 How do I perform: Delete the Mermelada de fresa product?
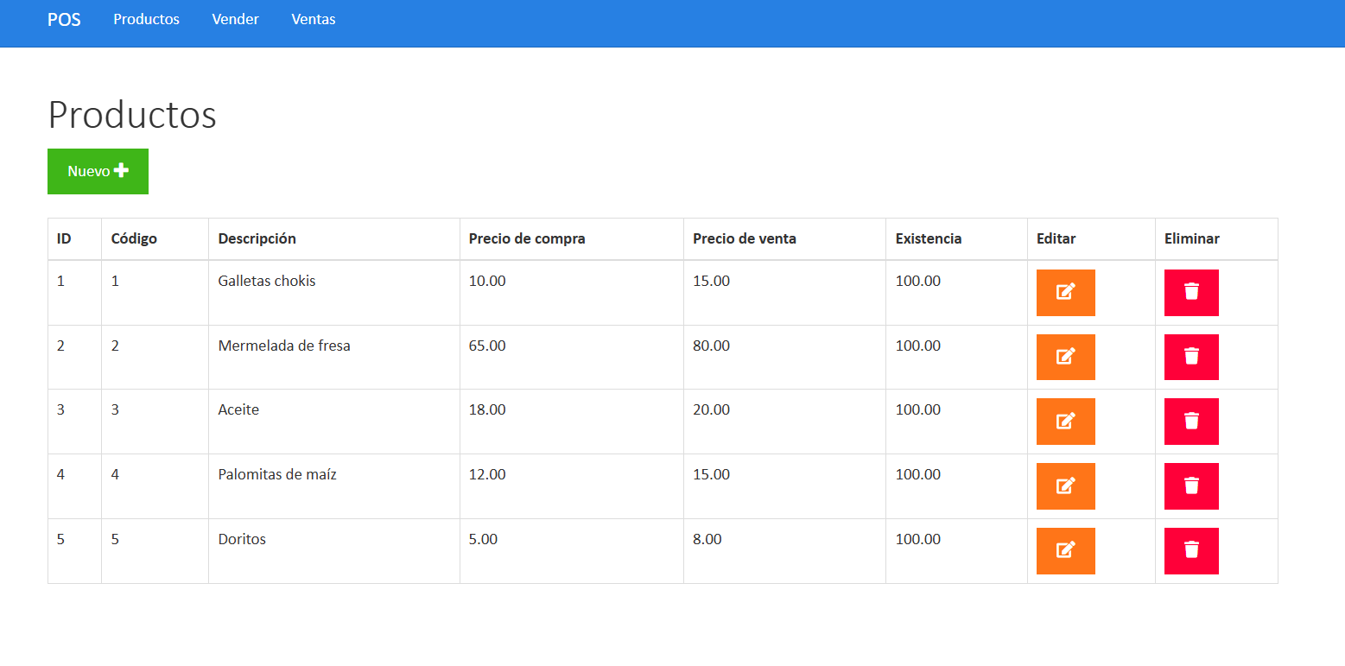coord(1191,357)
